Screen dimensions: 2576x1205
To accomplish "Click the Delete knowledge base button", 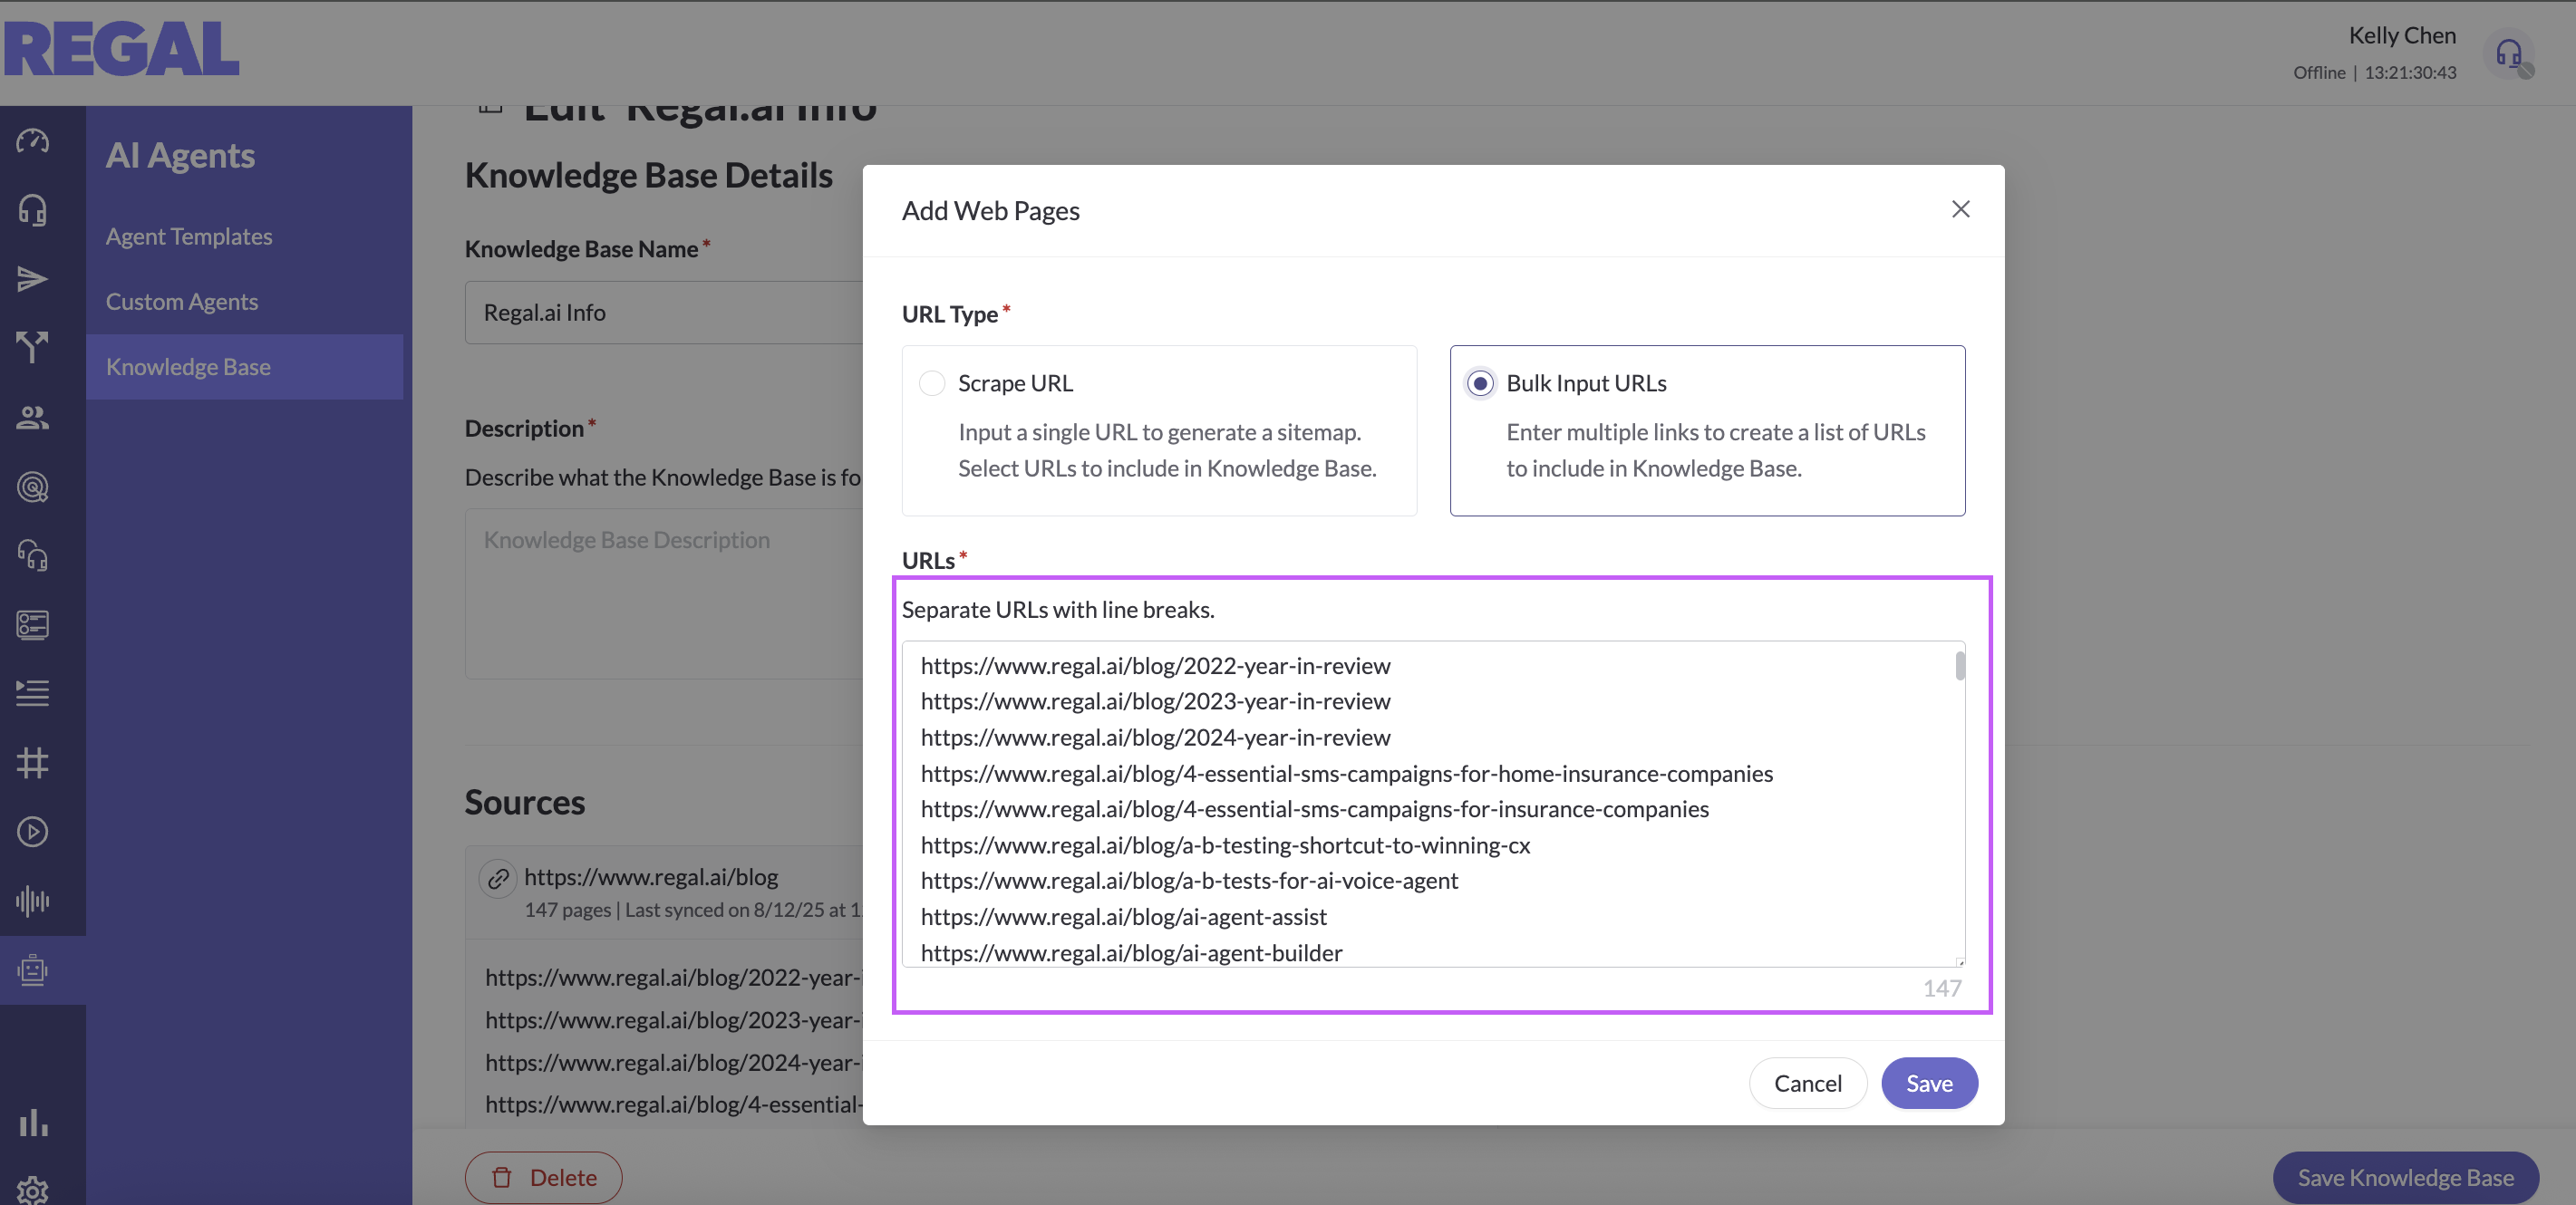I will [x=543, y=1178].
